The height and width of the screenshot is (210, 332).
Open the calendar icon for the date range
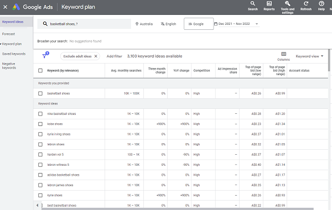pos(216,24)
